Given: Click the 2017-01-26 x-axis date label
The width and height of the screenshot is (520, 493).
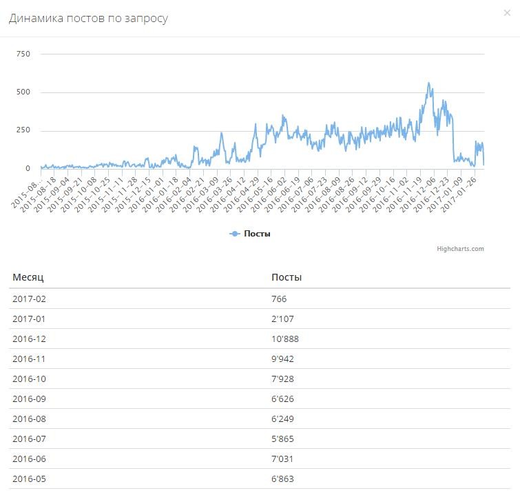Looking at the screenshot, I should 459,193.
